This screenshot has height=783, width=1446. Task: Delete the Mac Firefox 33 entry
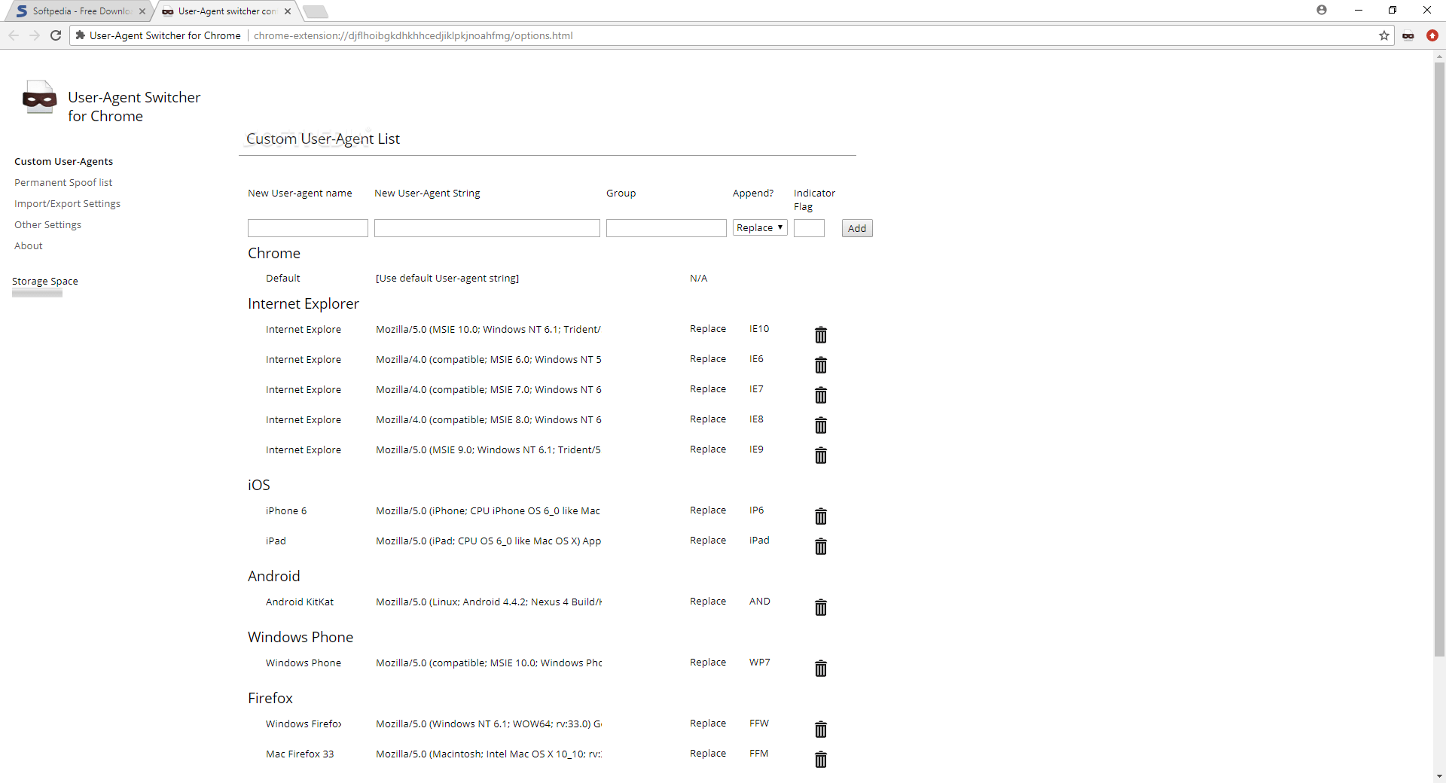pos(821,759)
